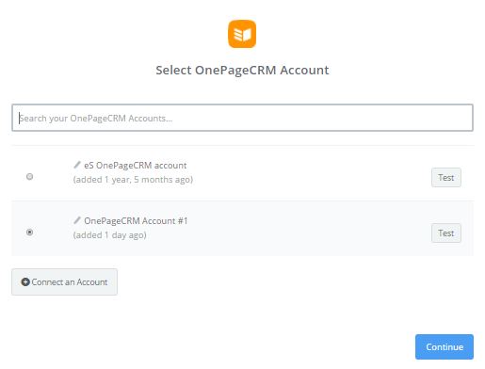This screenshot has height=369, width=485.
Task: Click the OnePageCRM Account #1 name label
Action: click(136, 221)
